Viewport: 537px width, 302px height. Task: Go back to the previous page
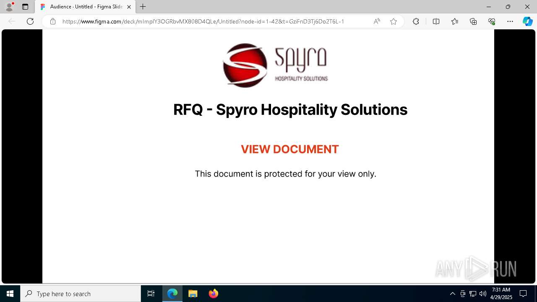pyautogui.click(x=12, y=21)
